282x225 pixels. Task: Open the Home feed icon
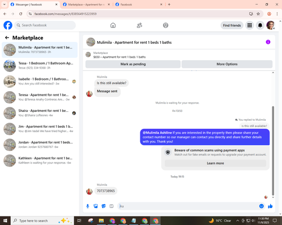click(113, 25)
